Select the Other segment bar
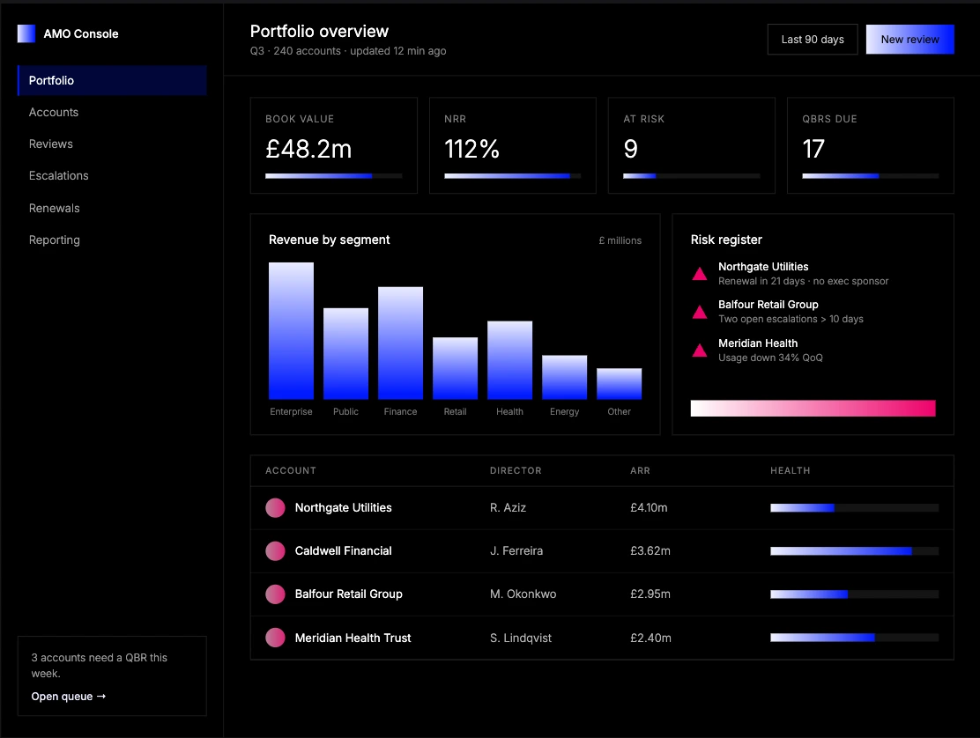 point(620,383)
